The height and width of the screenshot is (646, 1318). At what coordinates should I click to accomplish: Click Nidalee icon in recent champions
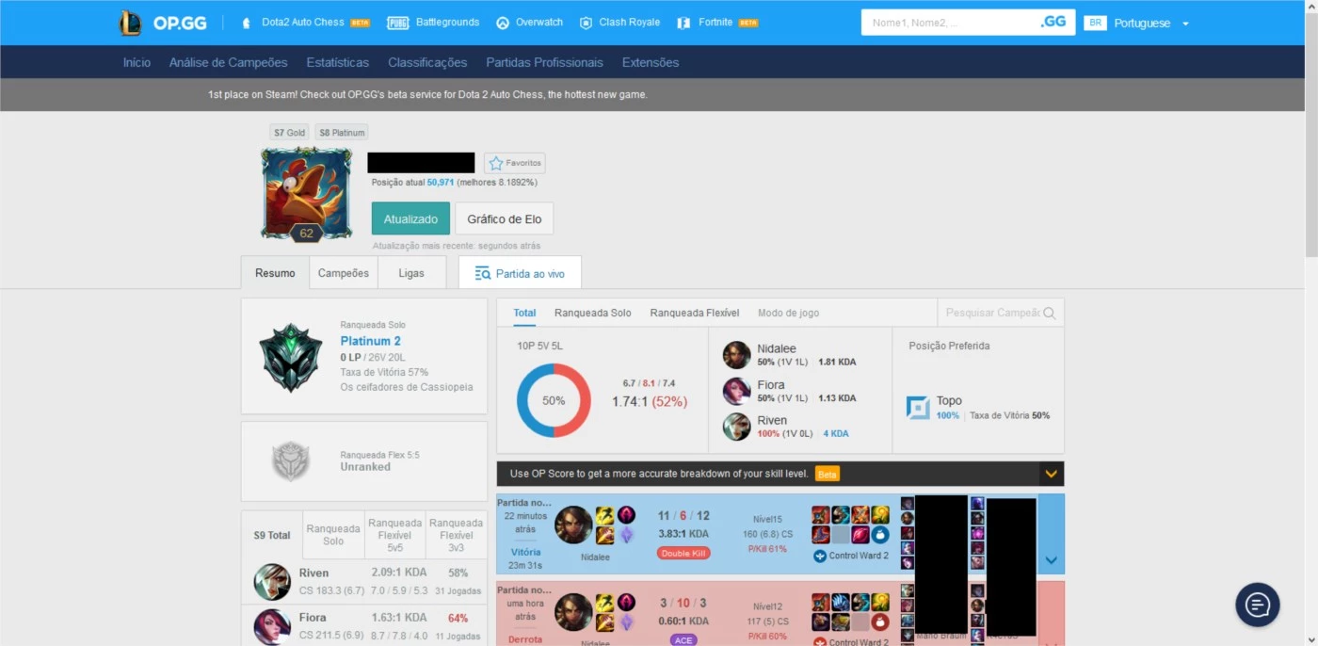coord(736,355)
